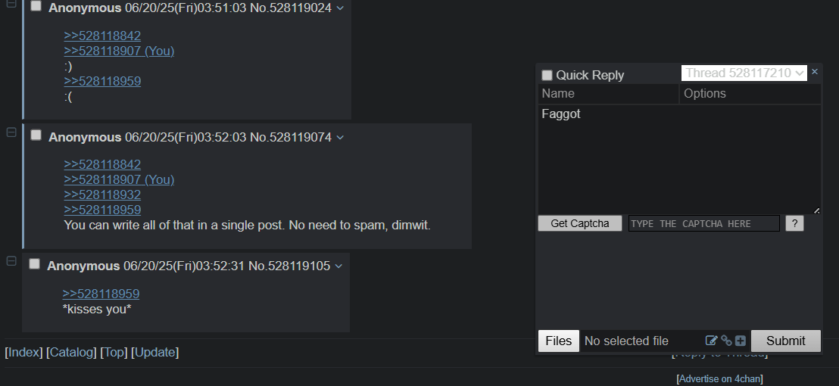Open post menu arrow for No.528119105
Screen dimensions: 839x386
(338, 266)
